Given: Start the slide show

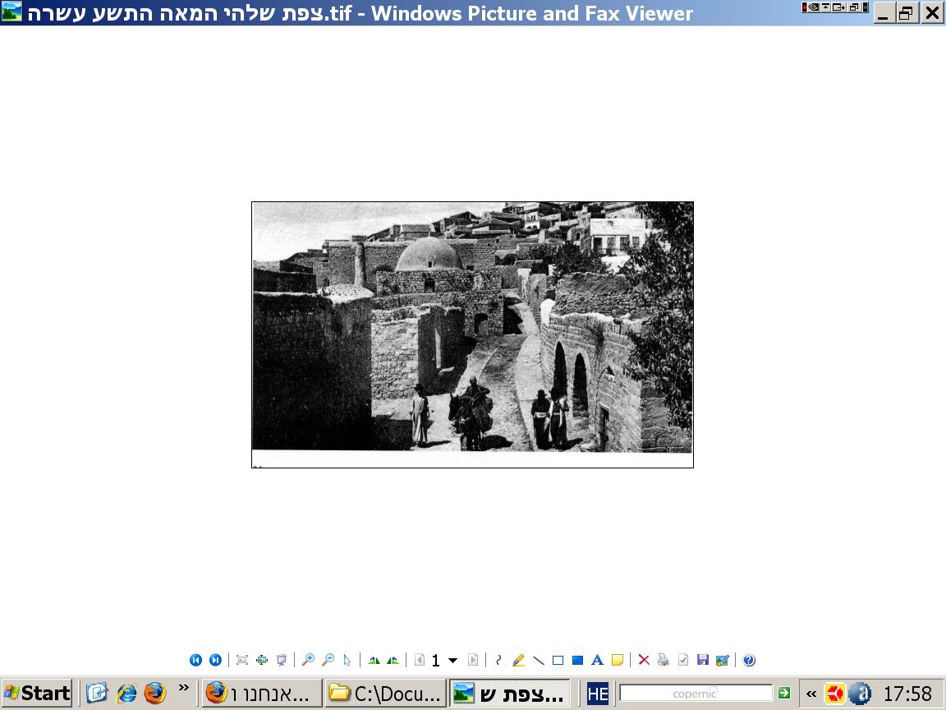Looking at the screenshot, I should (282, 660).
